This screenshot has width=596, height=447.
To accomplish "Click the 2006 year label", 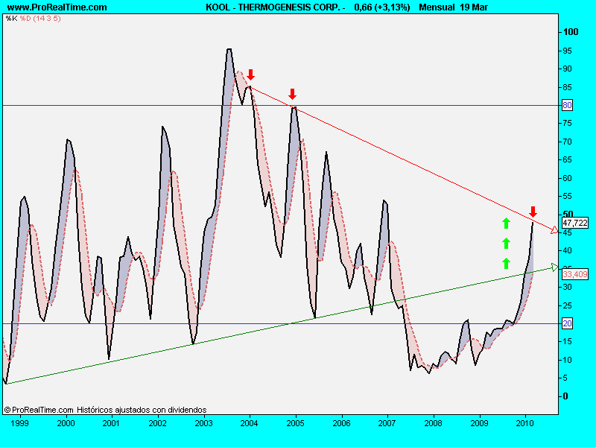I will (x=341, y=423).
